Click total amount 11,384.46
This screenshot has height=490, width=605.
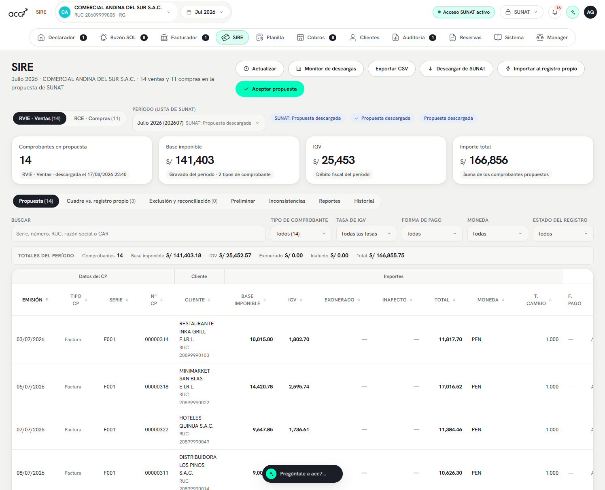pos(450,430)
